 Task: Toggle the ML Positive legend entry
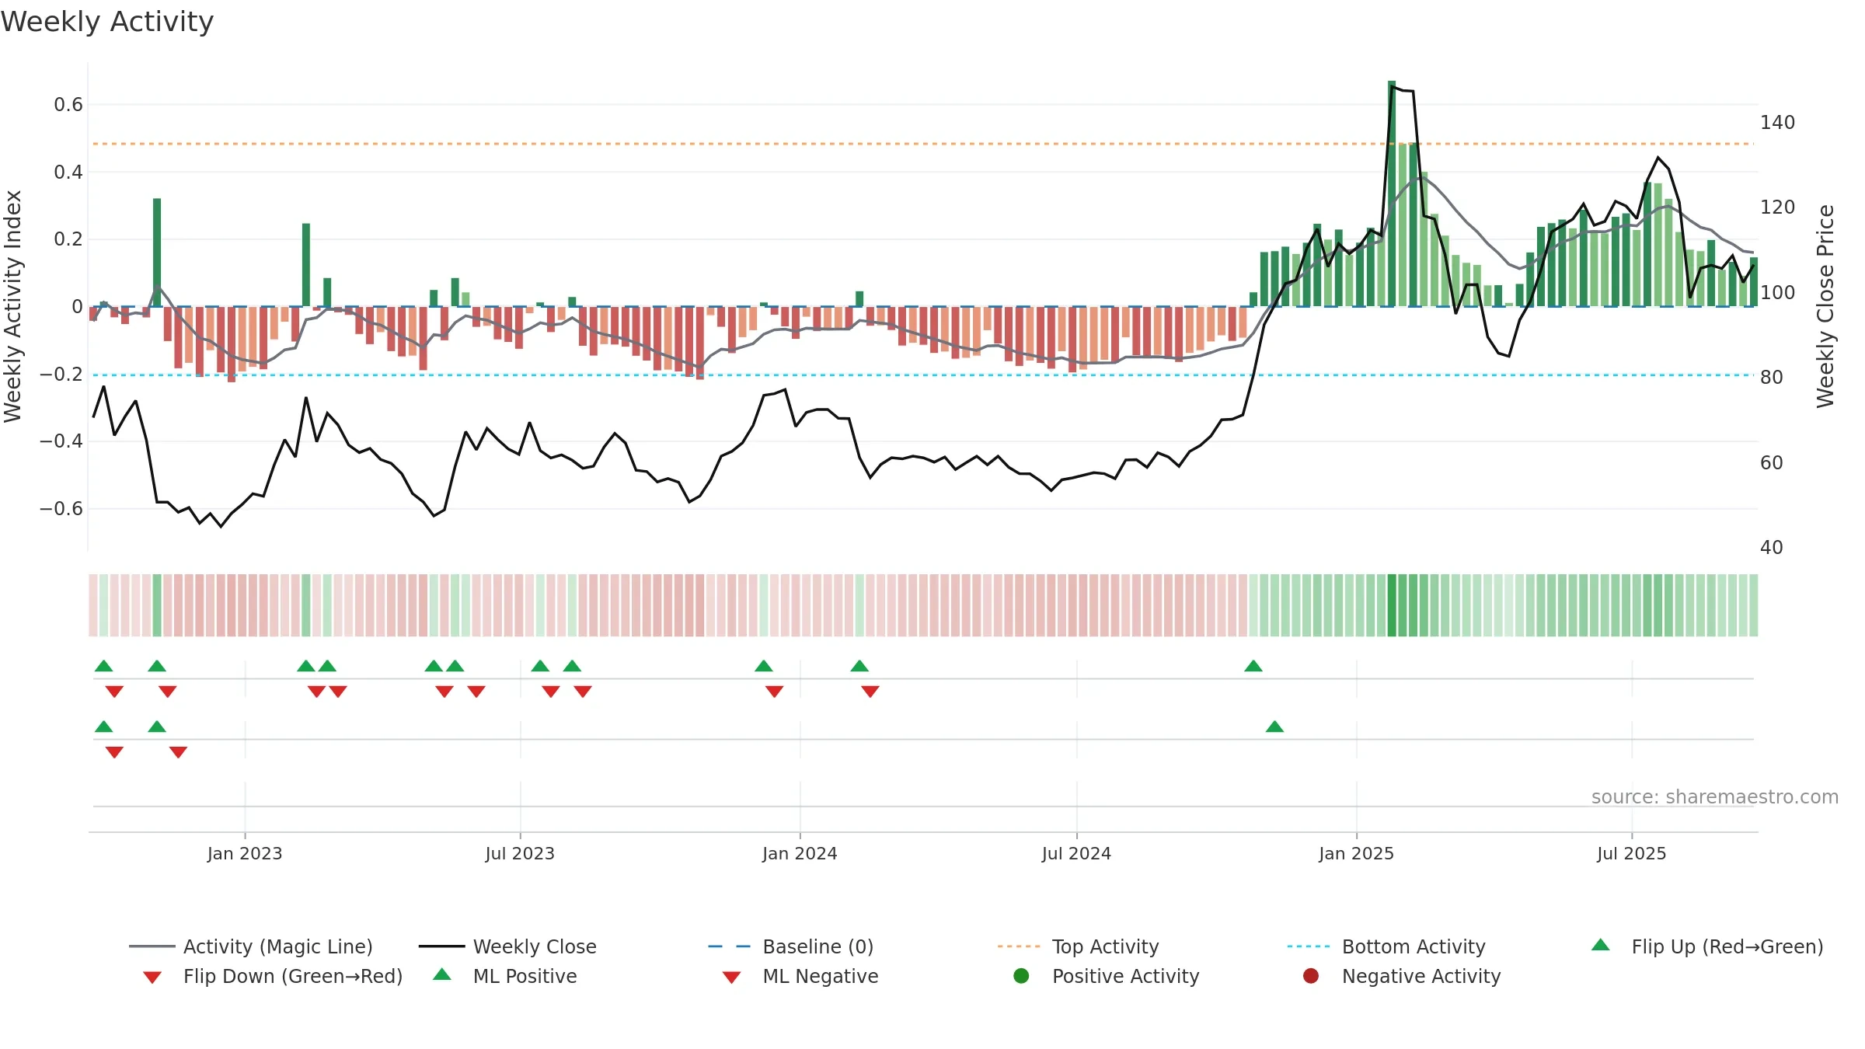point(505,976)
